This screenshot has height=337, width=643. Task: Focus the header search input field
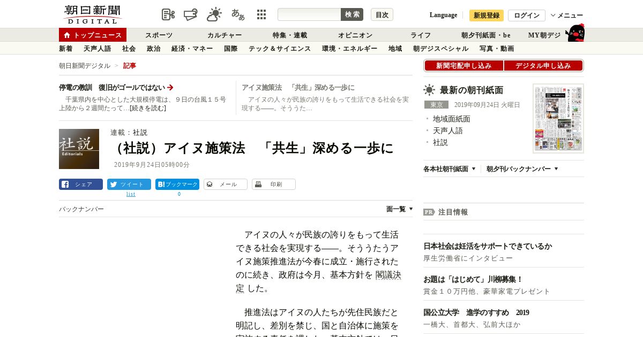coord(309,14)
